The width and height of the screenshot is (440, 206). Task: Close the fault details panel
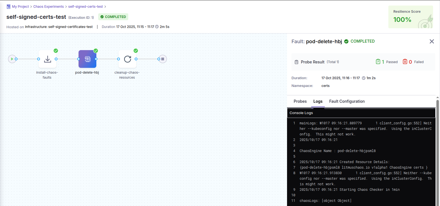(432, 42)
